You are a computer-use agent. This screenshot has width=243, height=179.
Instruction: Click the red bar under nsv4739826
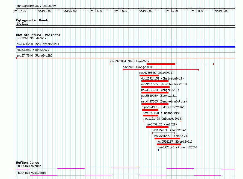149,75
